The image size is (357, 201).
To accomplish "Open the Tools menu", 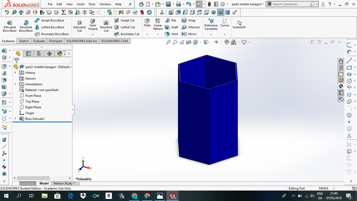I will [x=92, y=4].
